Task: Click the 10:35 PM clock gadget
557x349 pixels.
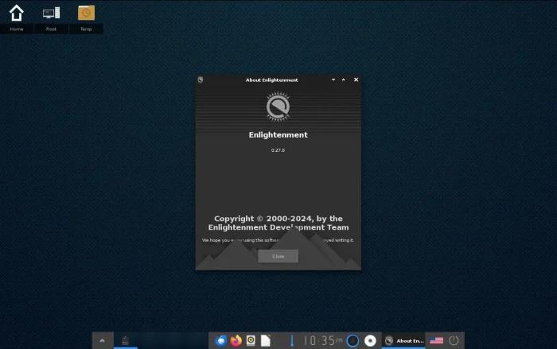Action: coord(322,340)
